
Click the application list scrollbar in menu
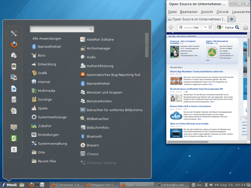(x=147, y=45)
